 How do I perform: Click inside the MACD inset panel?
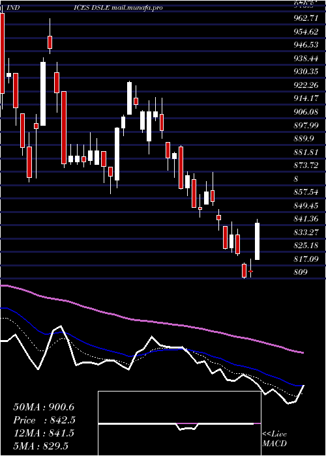tap(179, 423)
